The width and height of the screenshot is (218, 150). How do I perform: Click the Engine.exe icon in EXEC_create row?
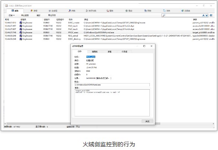point(21,22)
